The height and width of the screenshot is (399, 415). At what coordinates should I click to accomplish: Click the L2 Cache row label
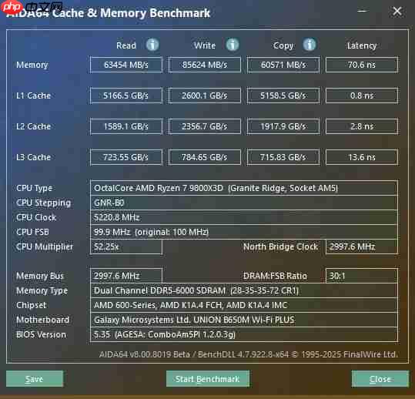tap(33, 126)
